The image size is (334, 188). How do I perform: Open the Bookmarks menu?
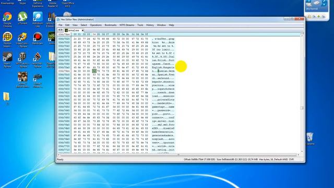coord(111,25)
